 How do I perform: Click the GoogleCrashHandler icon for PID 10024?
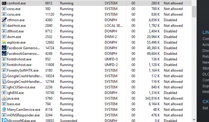pyautogui.click(x=4, y=76)
